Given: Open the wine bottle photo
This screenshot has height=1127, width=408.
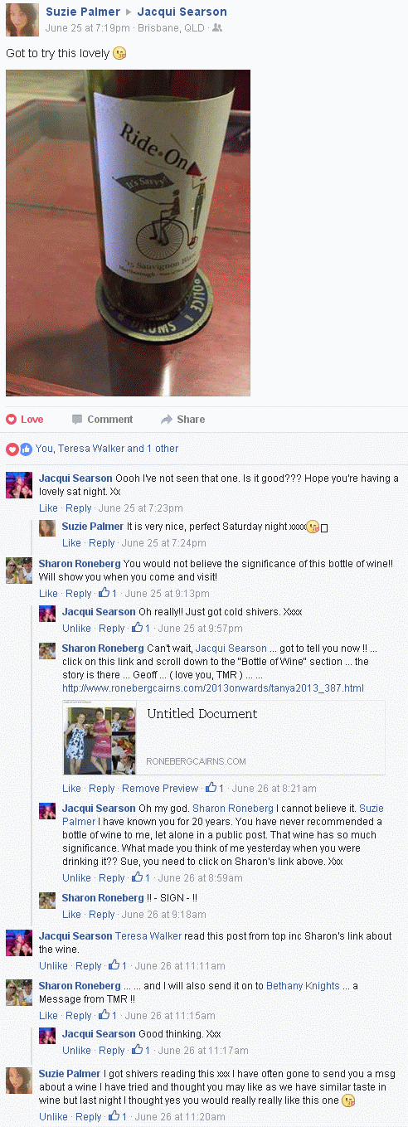Looking at the screenshot, I should coord(128,233).
